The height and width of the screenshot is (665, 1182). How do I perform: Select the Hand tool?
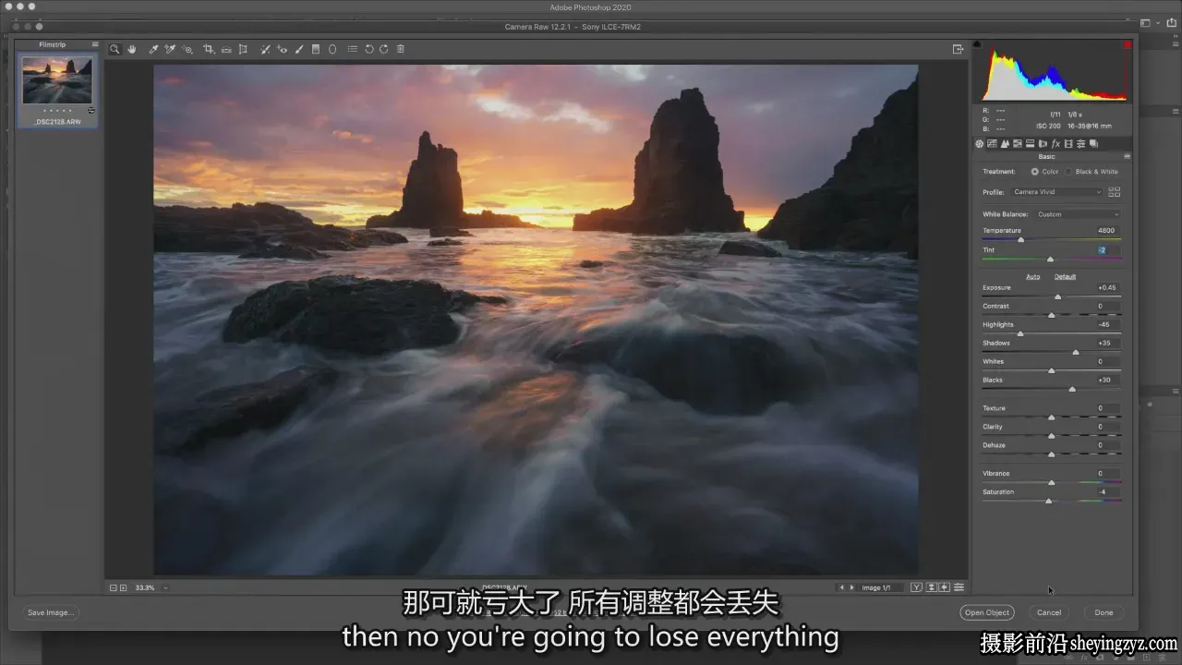click(x=132, y=49)
